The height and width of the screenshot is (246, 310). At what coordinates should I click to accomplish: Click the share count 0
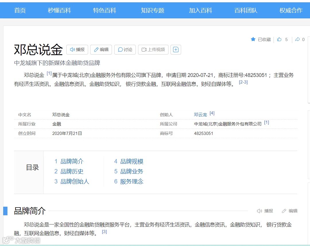tap(303, 40)
